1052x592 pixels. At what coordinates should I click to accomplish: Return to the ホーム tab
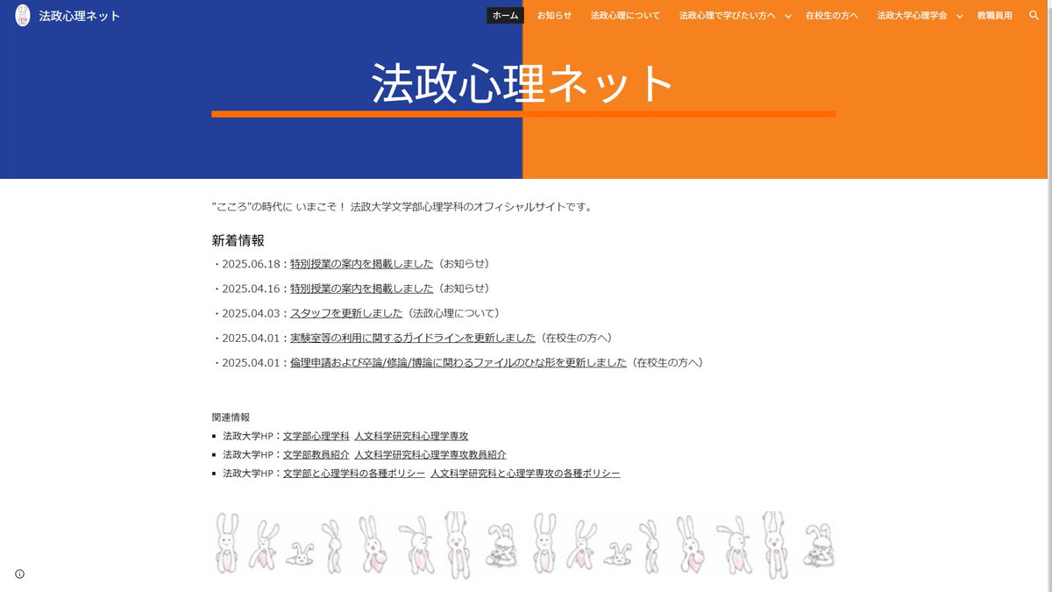click(x=504, y=15)
